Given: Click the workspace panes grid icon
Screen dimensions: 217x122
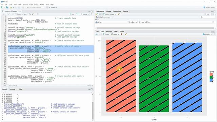Looking at the screenshot, I should (x=47, y=7).
